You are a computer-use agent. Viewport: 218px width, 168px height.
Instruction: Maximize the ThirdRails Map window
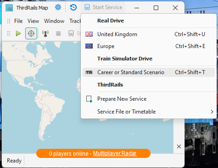(156, 8)
